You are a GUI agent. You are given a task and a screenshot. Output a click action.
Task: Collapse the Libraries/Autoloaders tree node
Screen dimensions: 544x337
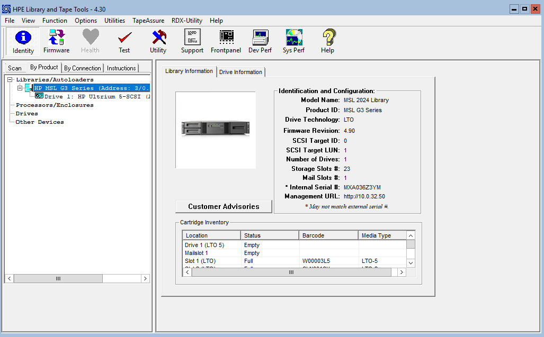pos(10,80)
